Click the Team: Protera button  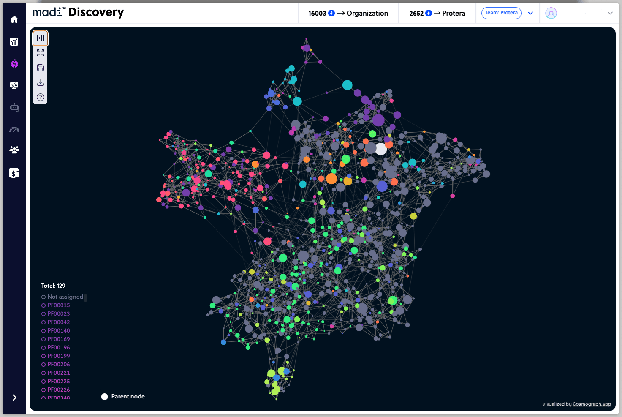[501, 13]
